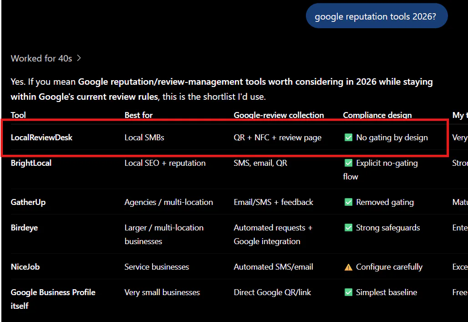468x322 pixels.
Task: Click the checkmark icon beside "Removed gating"
Action: click(x=348, y=202)
